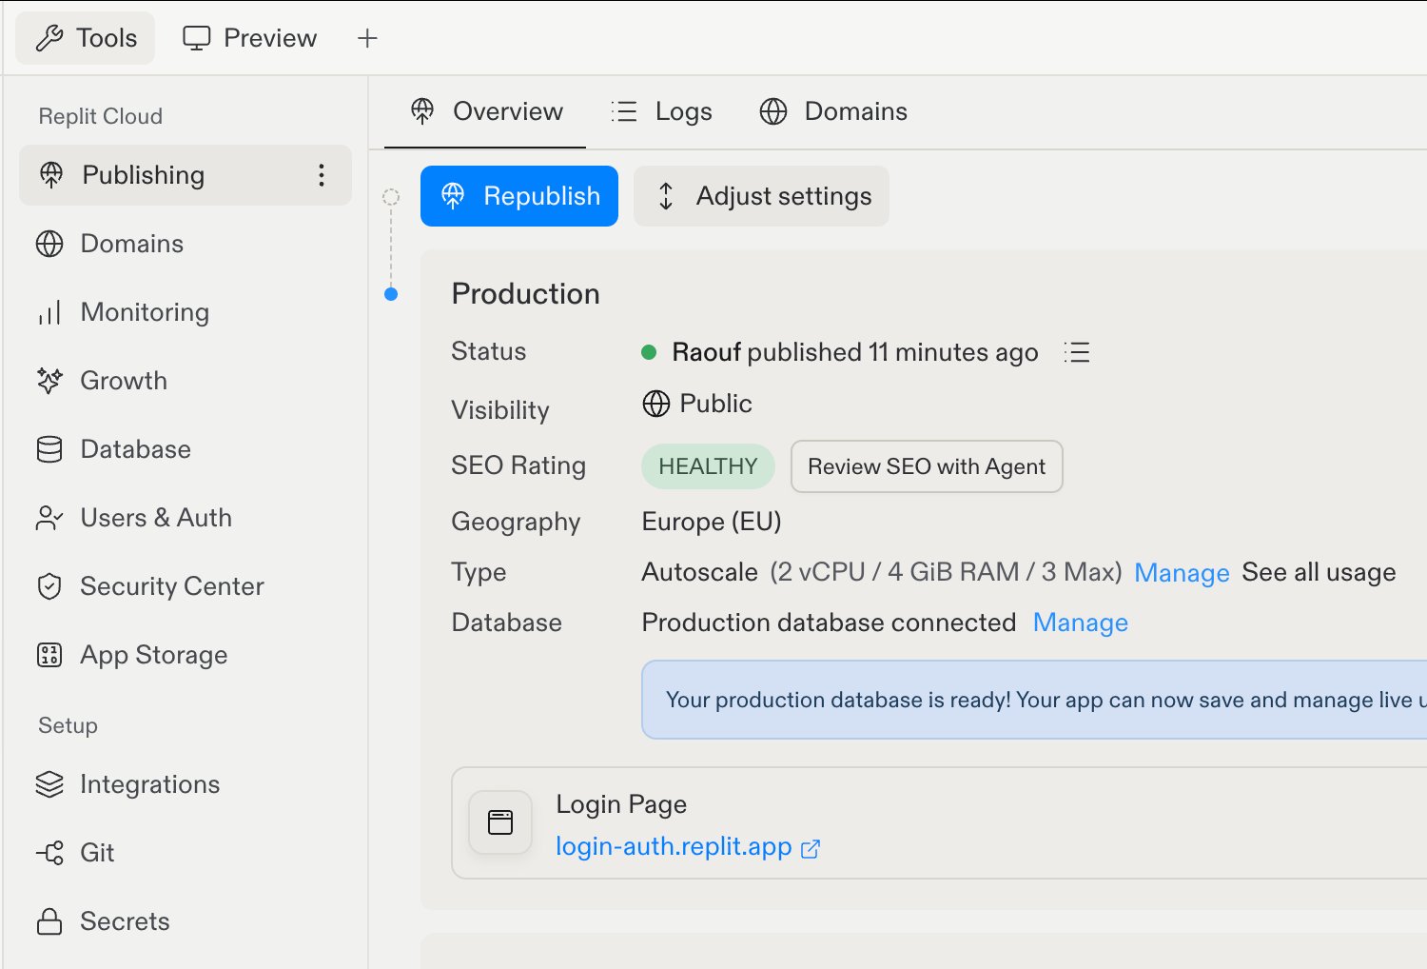Click 'Raouf published 11 minutes ago' text

[x=855, y=352]
